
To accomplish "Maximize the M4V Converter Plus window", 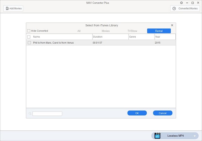I will [x=193, y=3].
